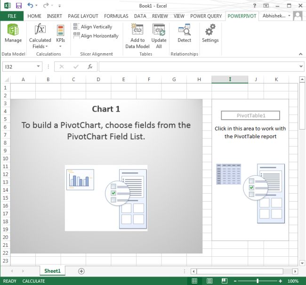Switch to the DATA tab
The width and height of the screenshot is (306, 285).
pyautogui.click(x=140, y=16)
